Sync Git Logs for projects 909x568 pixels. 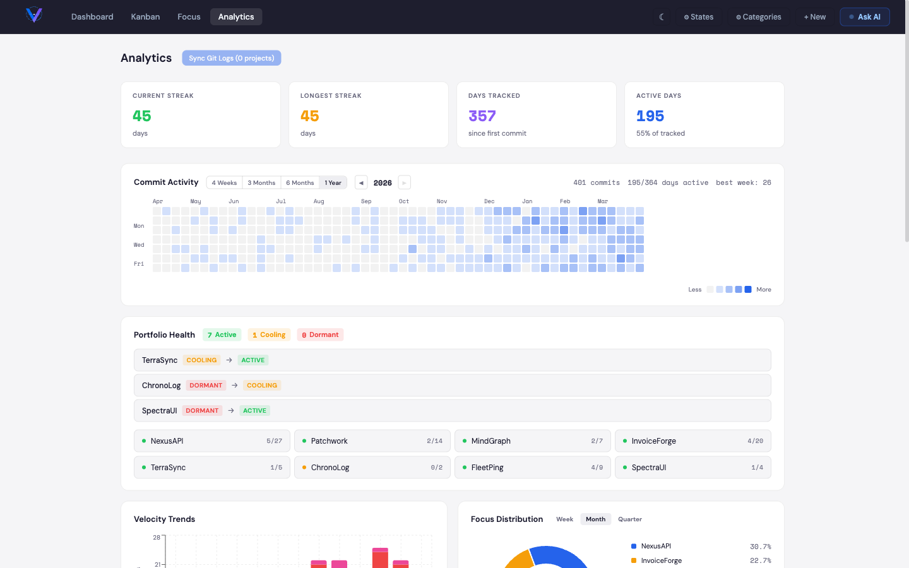pyautogui.click(x=231, y=58)
